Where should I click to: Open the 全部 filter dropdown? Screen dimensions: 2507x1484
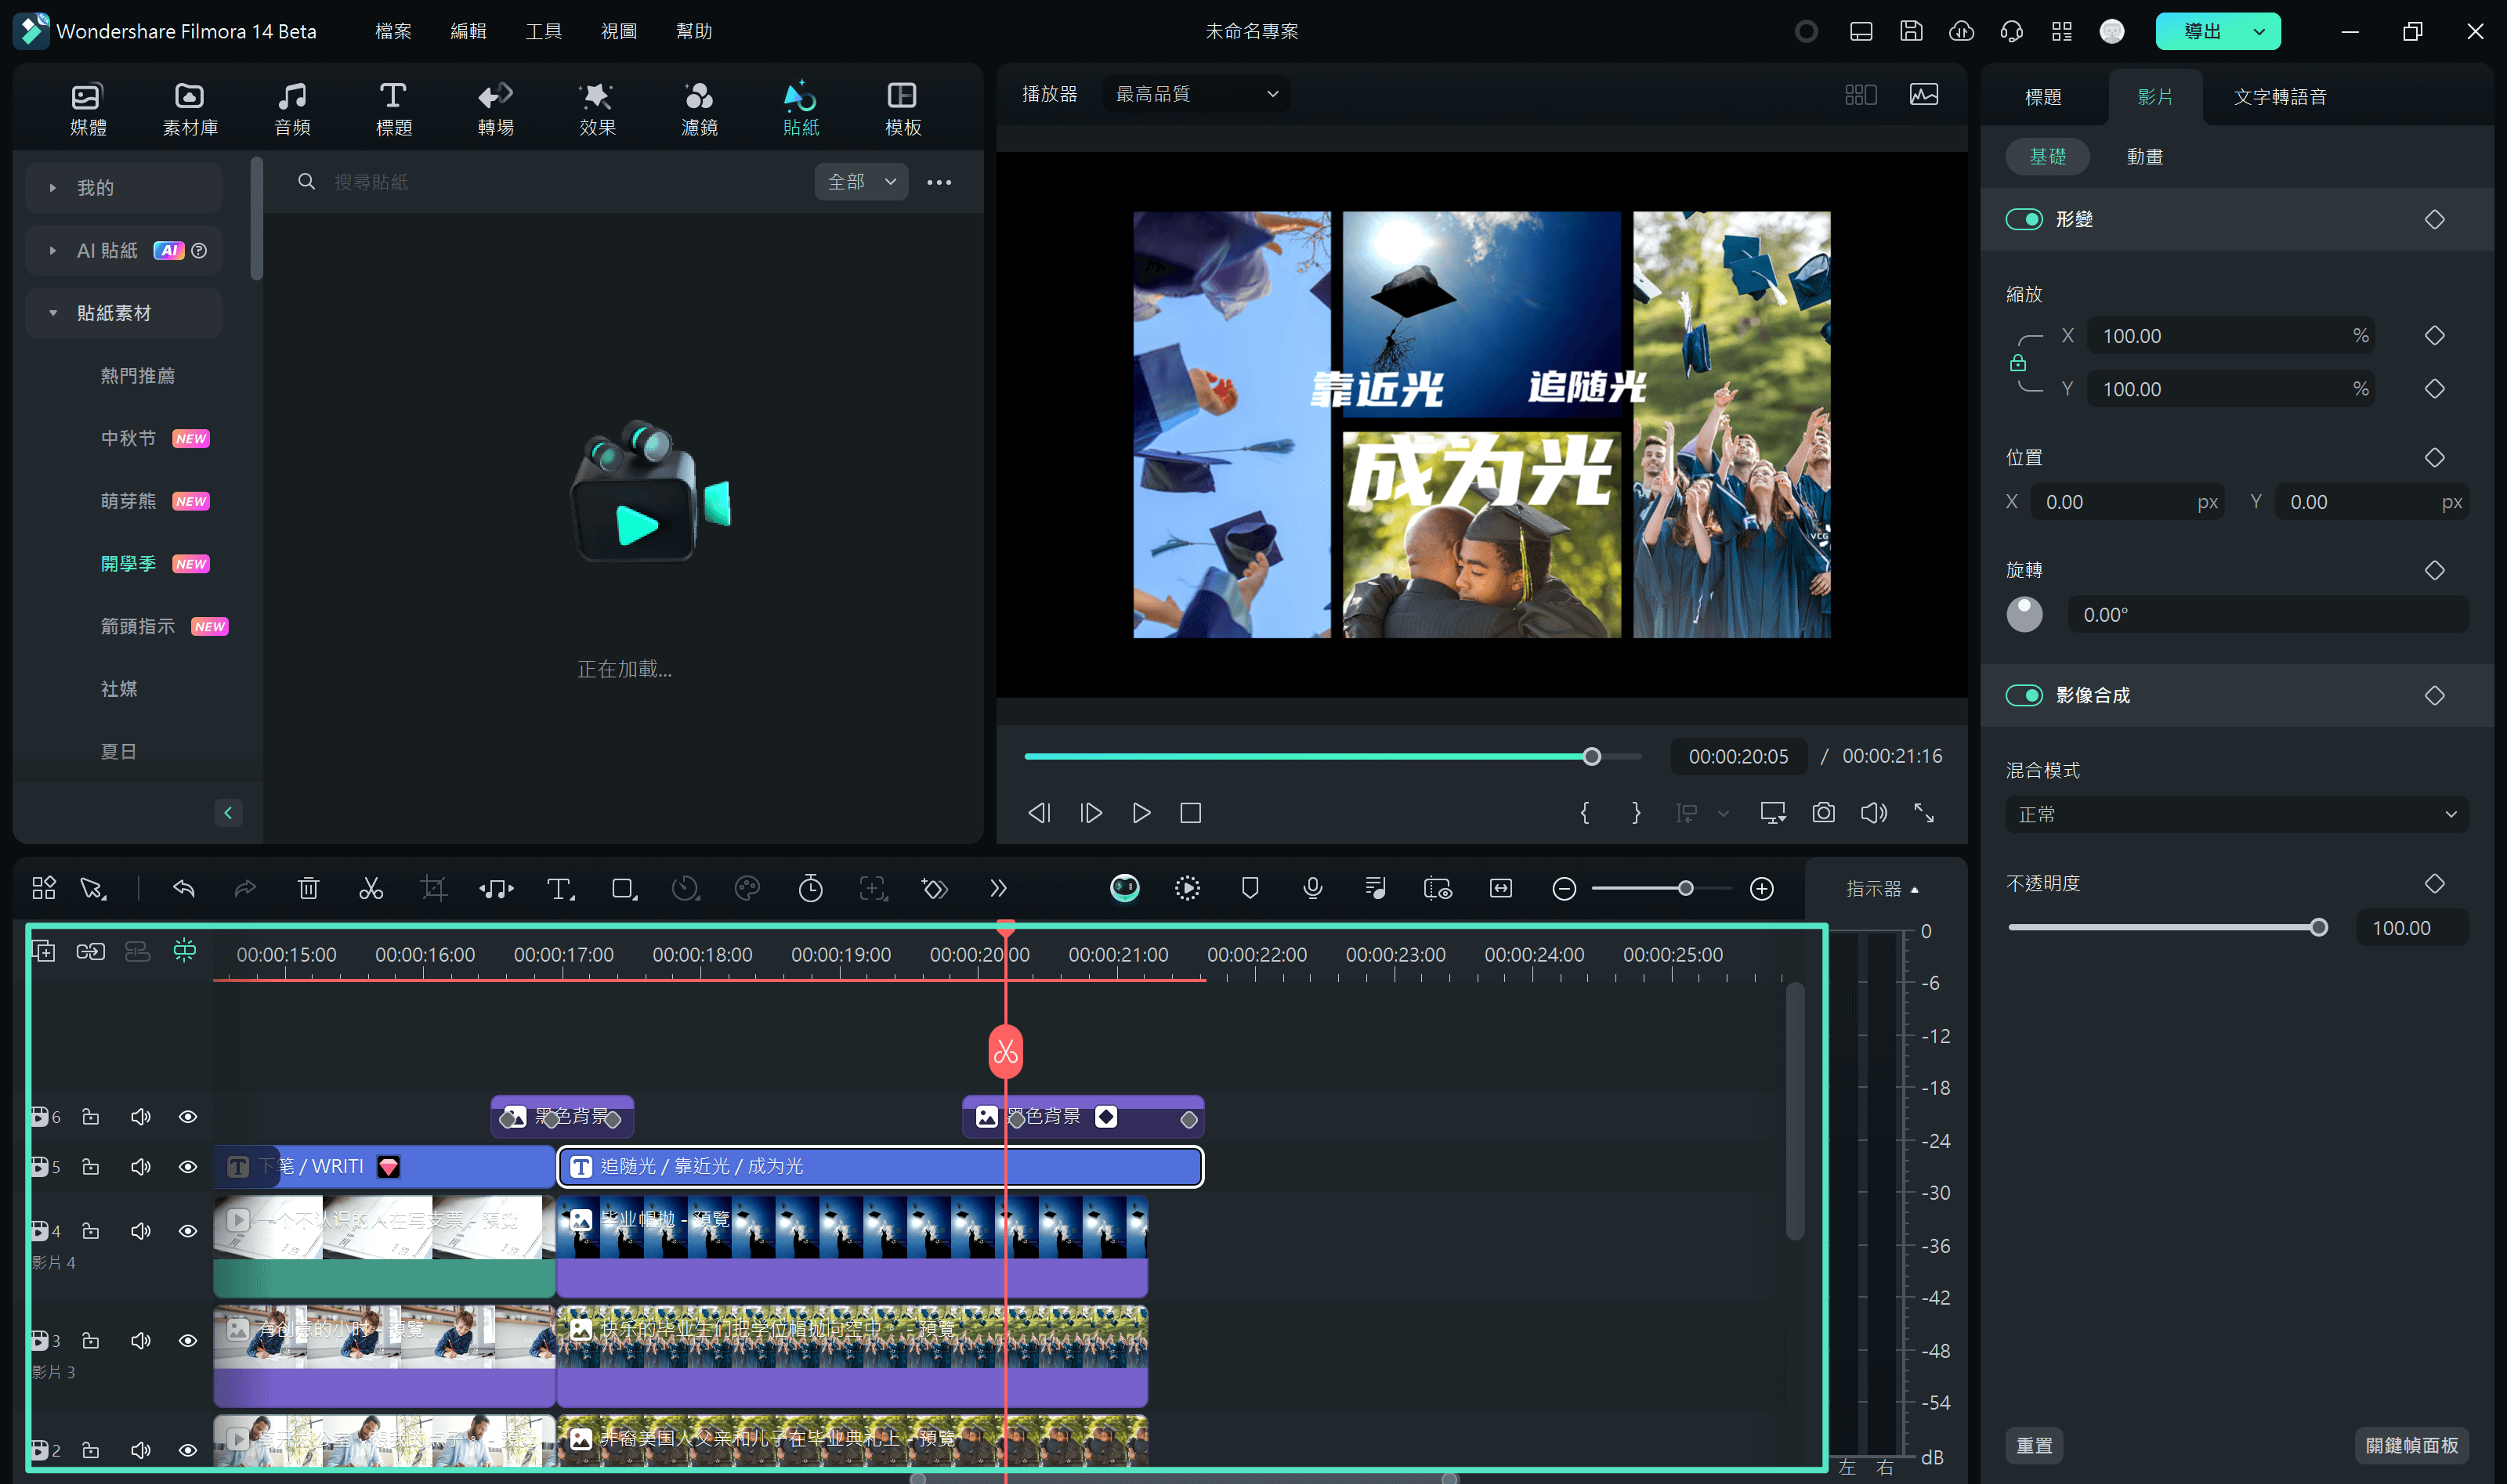click(860, 182)
